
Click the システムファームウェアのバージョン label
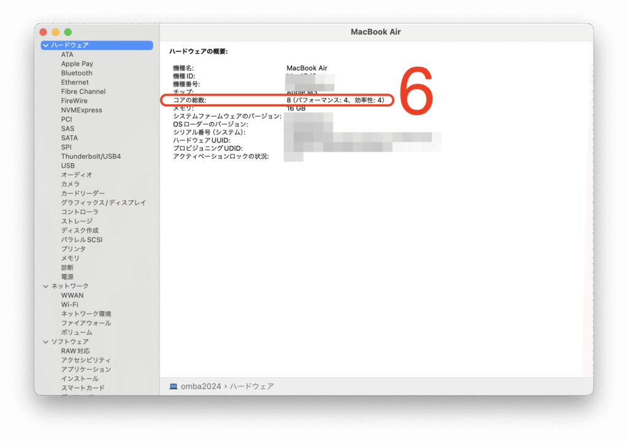pyautogui.click(x=227, y=116)
